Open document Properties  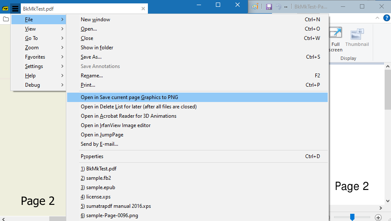point(197,156)
